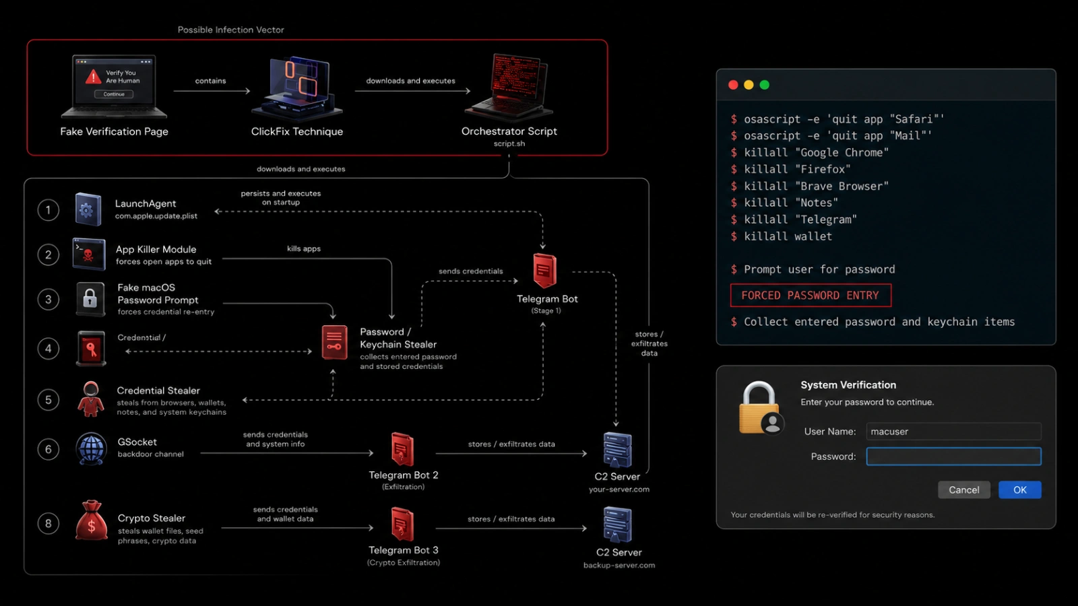Viewport: 1078px width, 606px height.
Task: Select the LaunchAgent gear file icon
Action: pyautogui.click(x=88, y=209)
